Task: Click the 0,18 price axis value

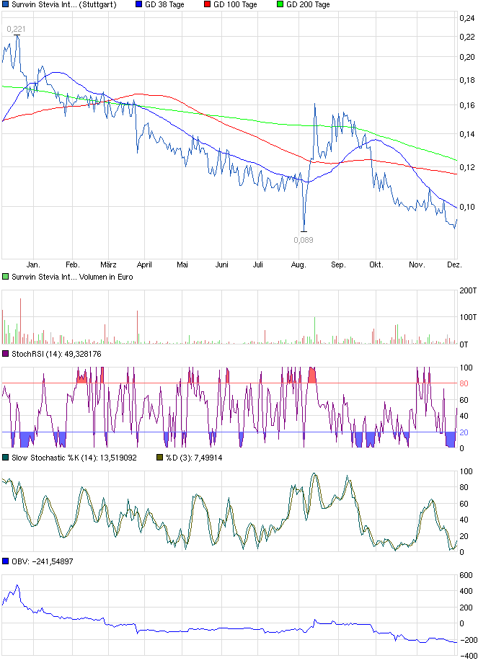Action: (467, 80)
